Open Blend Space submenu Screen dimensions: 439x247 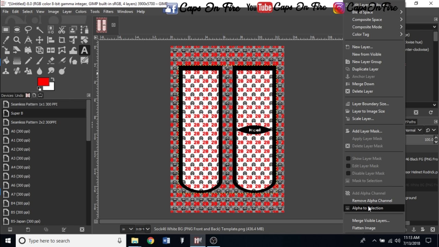375,12
